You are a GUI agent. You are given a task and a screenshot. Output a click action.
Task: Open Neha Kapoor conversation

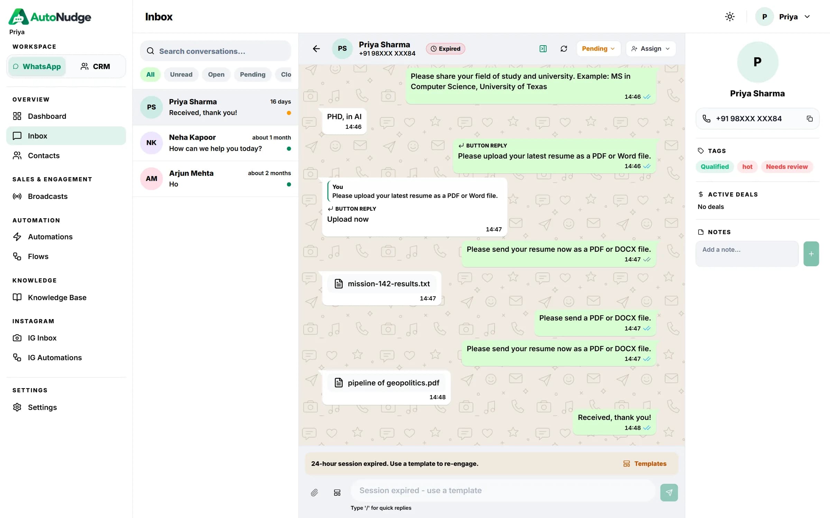pyautogui.click(x=215, y=143)
